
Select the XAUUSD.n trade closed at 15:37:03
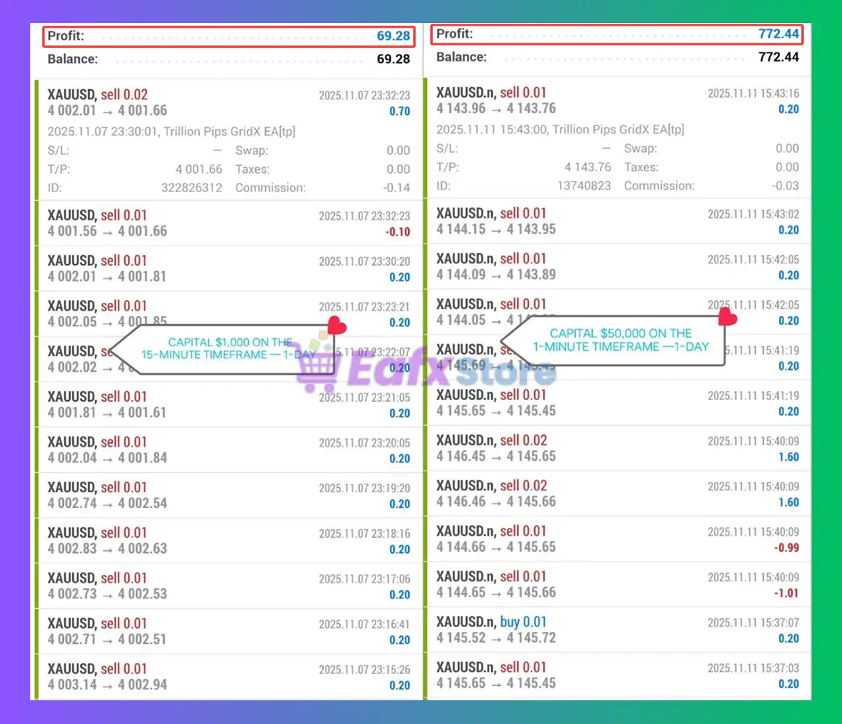tap(617, 675)
